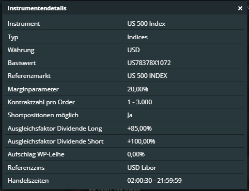Click the 'Handelszeiten' row label
This screenshot has width=249, height=191.
point(28,181)
